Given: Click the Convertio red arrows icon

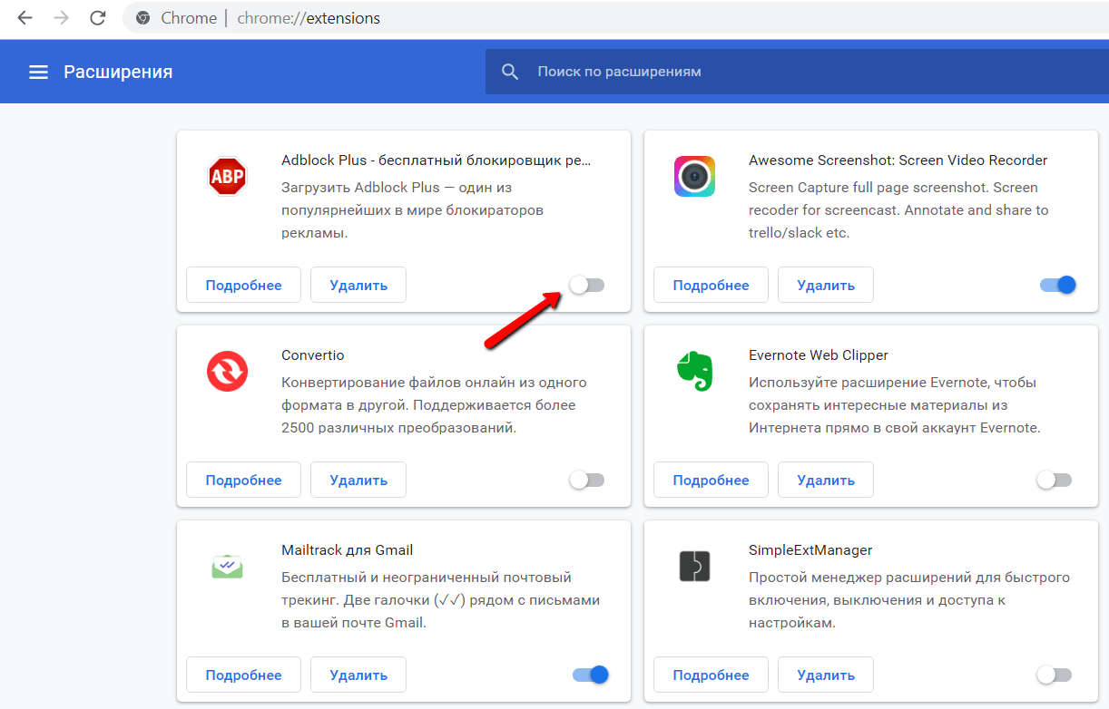Looking at the screenshot, I should tap(227, 372).
